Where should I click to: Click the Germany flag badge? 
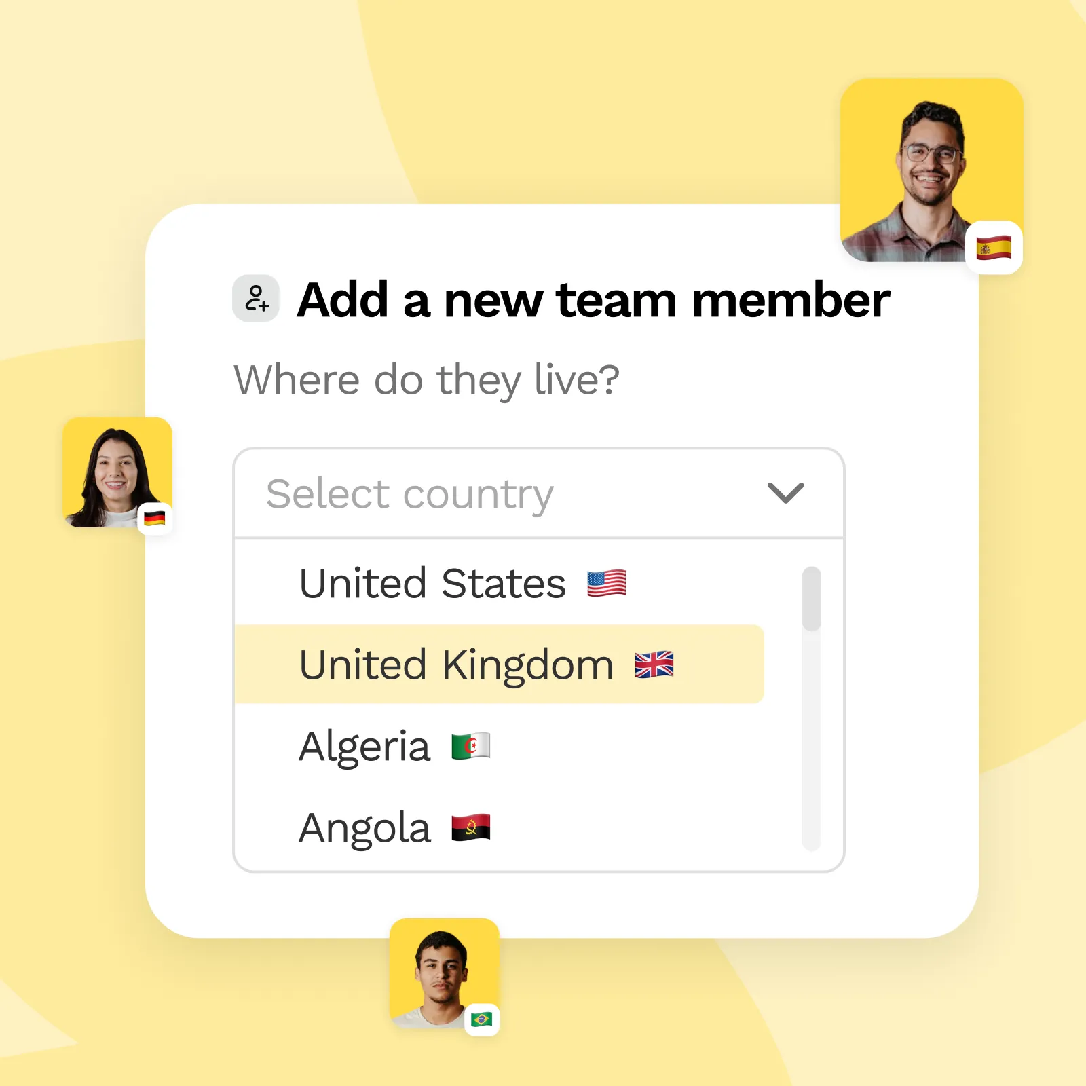point(155,519)
